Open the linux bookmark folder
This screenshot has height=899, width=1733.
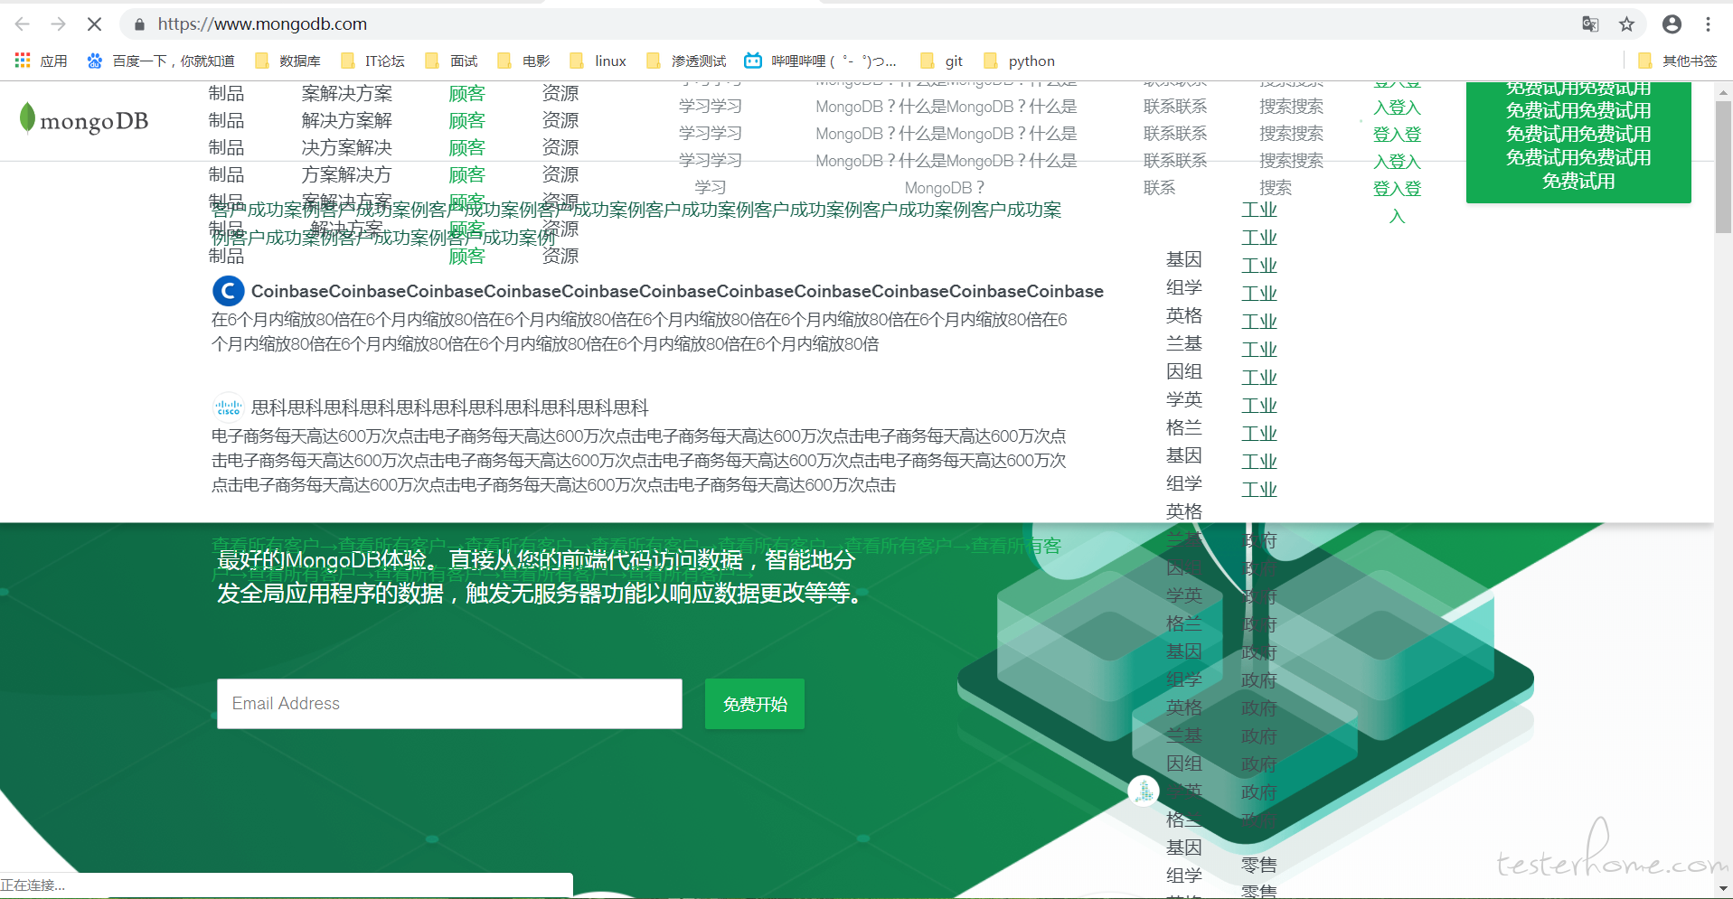(598, 61)
